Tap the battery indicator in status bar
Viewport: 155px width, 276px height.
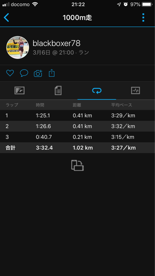[x=147, y=4]
